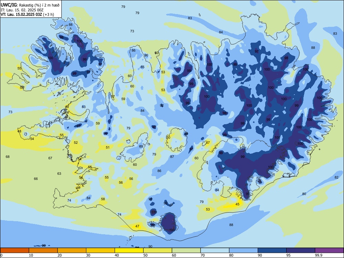Click the humidity value '76' on the map
The width and height of the screenshot is (344, 258).
[x=59, y=94]
